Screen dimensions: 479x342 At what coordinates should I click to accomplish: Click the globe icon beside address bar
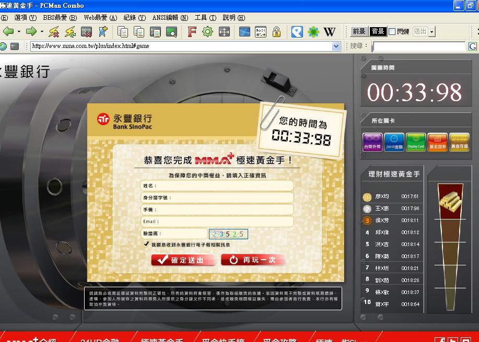coord(3,46)
